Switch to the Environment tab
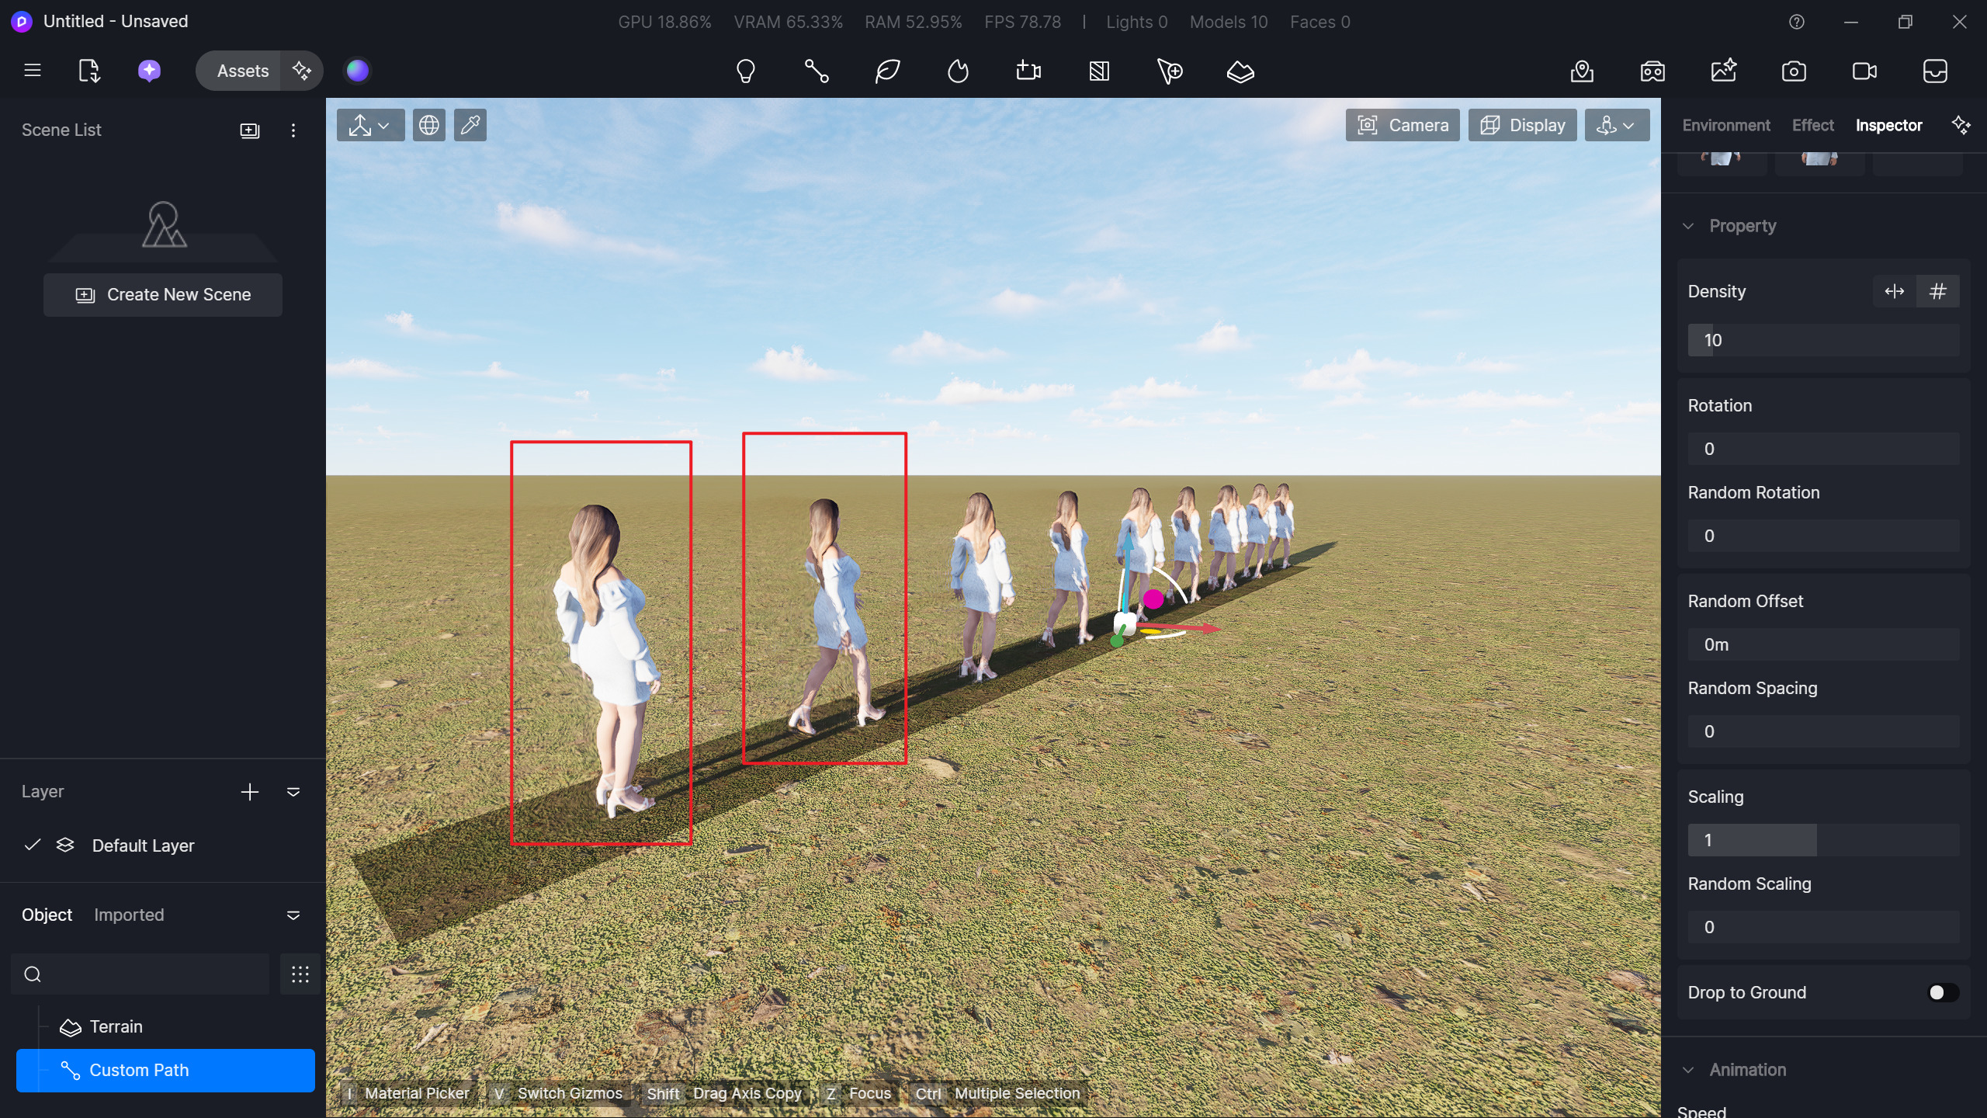 click(x=1725, y=125)
